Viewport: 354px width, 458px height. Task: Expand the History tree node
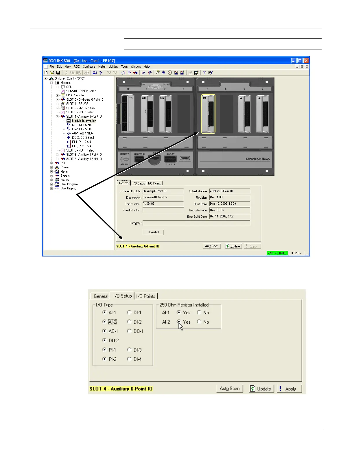tap(51, 180)
